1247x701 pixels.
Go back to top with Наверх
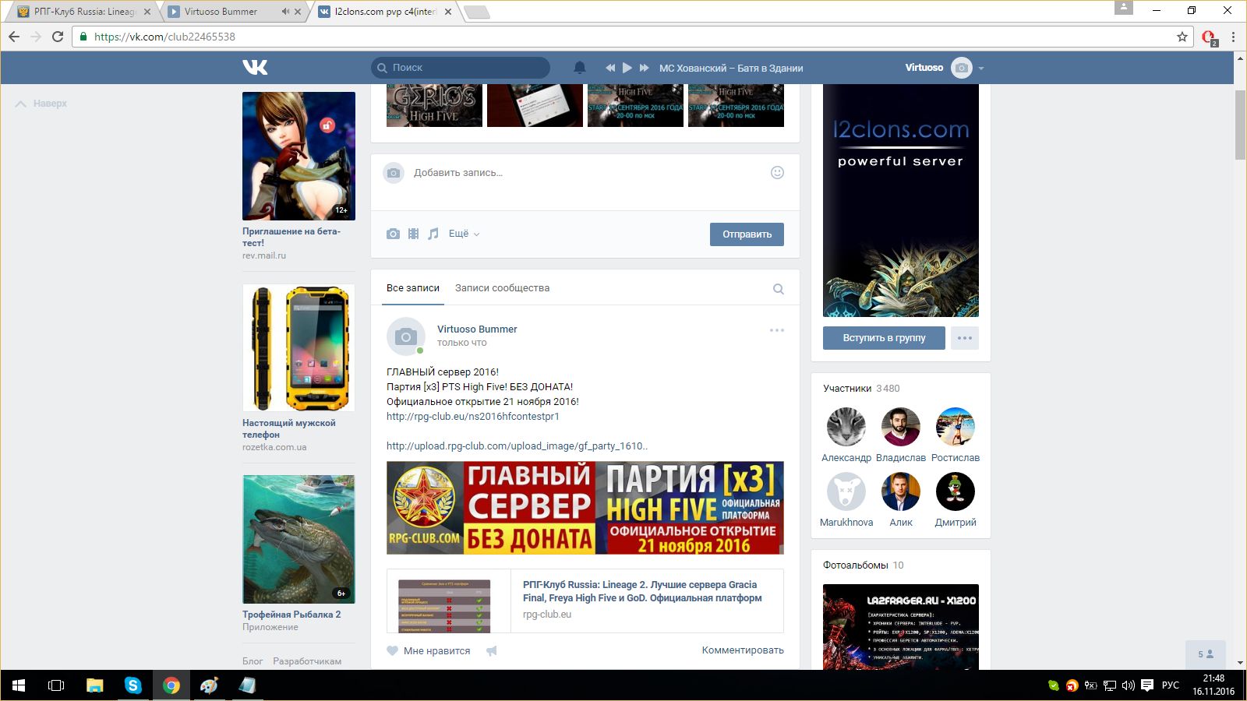41,104
